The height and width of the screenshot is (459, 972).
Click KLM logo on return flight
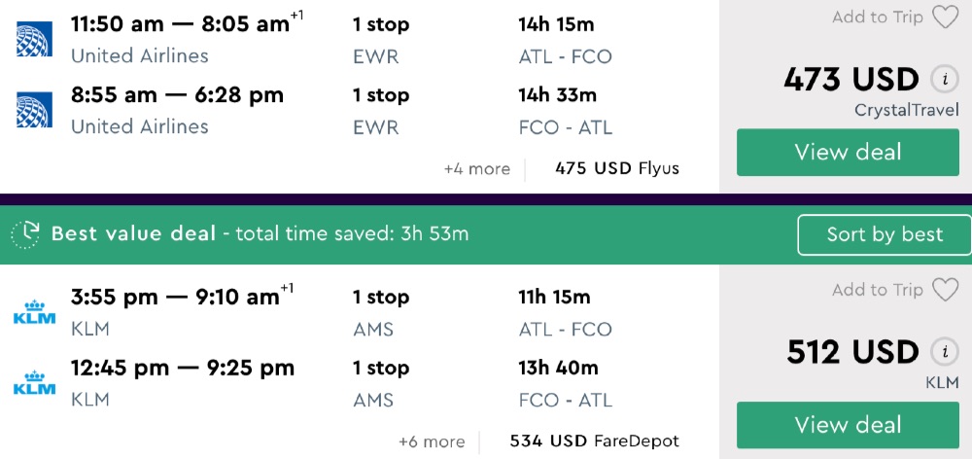34,383
